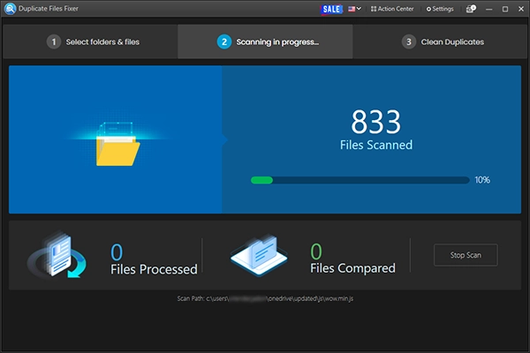Click the Files Compared folder icon
This screenshot has width=530, height=353.
click(x=259, y=255)
